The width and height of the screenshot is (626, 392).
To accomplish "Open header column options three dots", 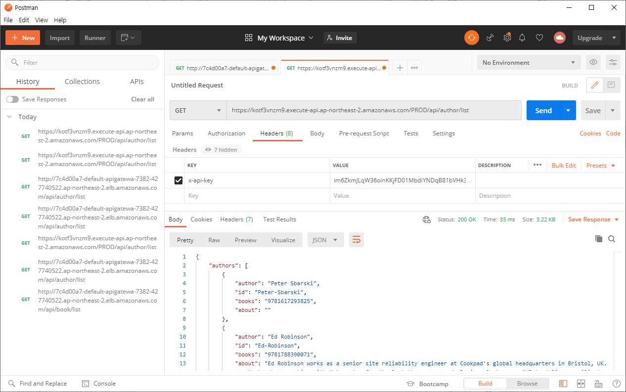I will pyautogui.click(x=537, y=165).
